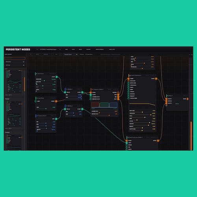Screen dimensions: 197x197
Task: Toggle the Peak Compressor THRESHOLD check port
Action: (x=128, y=85)
